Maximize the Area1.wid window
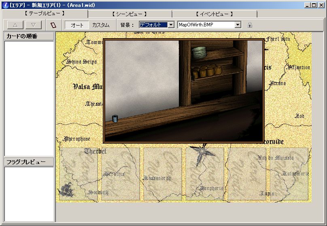 pos(314,5)
